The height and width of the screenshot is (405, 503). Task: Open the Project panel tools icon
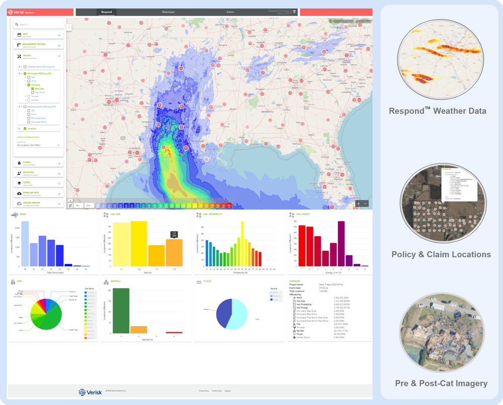[x=19, y=56]
